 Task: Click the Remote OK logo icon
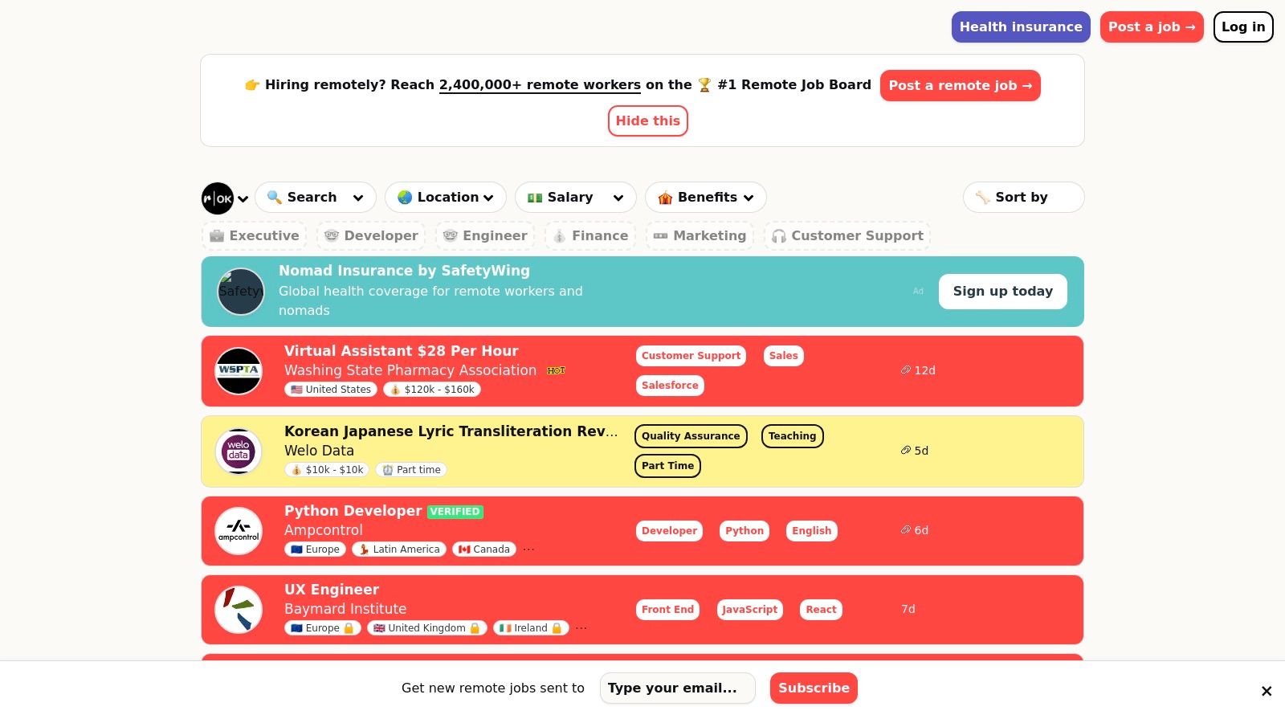(218, 198)
